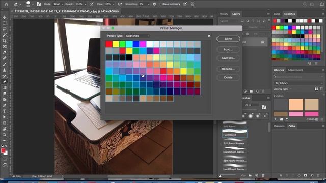This screenshot has width=326, height=183.
Task: Toggle layer filtering switch in Layers panel
Action: pos(269,20)
